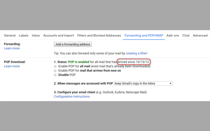This screenshot has width=210, height=131.
Task: Click the Forwarding and POP/IMAP tab
Action: click(143, 35)
